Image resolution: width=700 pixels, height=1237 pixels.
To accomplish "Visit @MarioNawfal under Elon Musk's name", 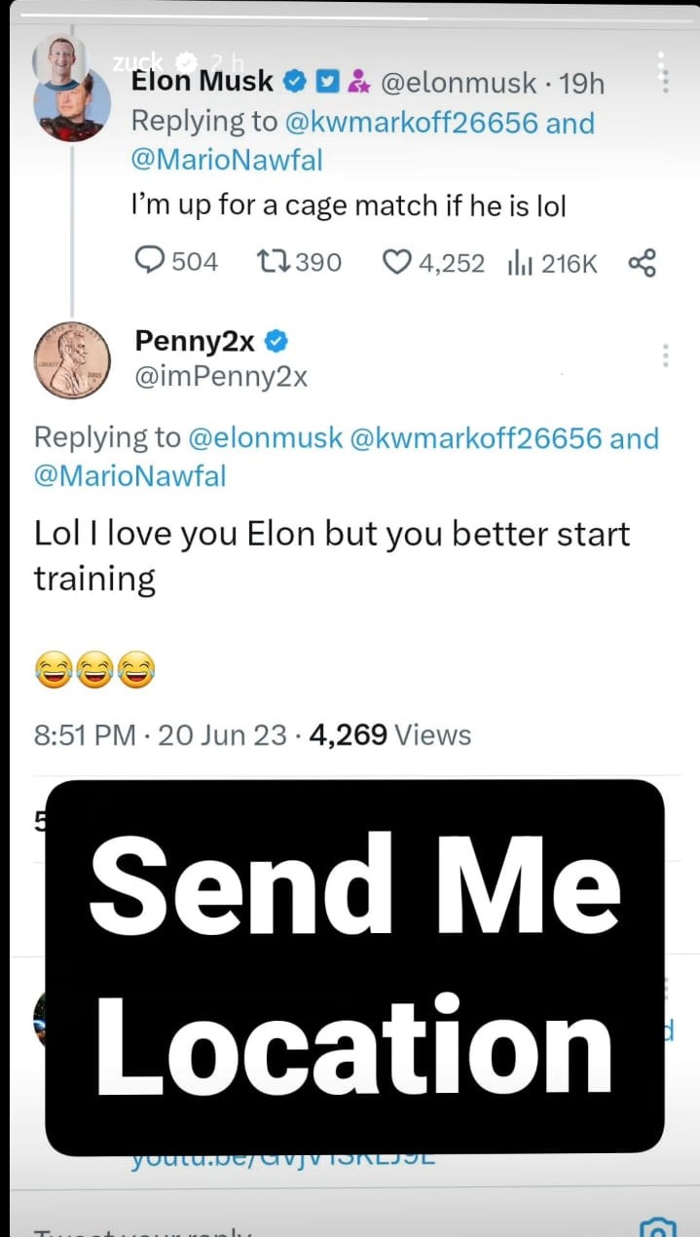I will [x=226, y=159].
